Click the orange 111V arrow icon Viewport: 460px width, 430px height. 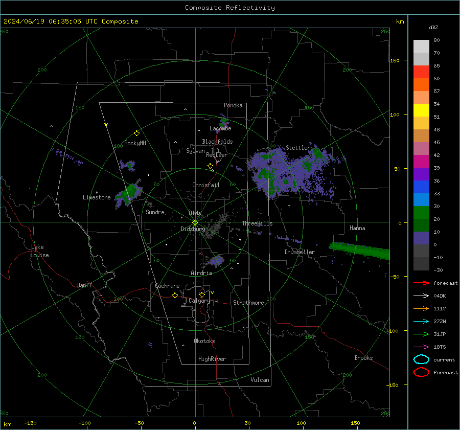pos(421,308)
